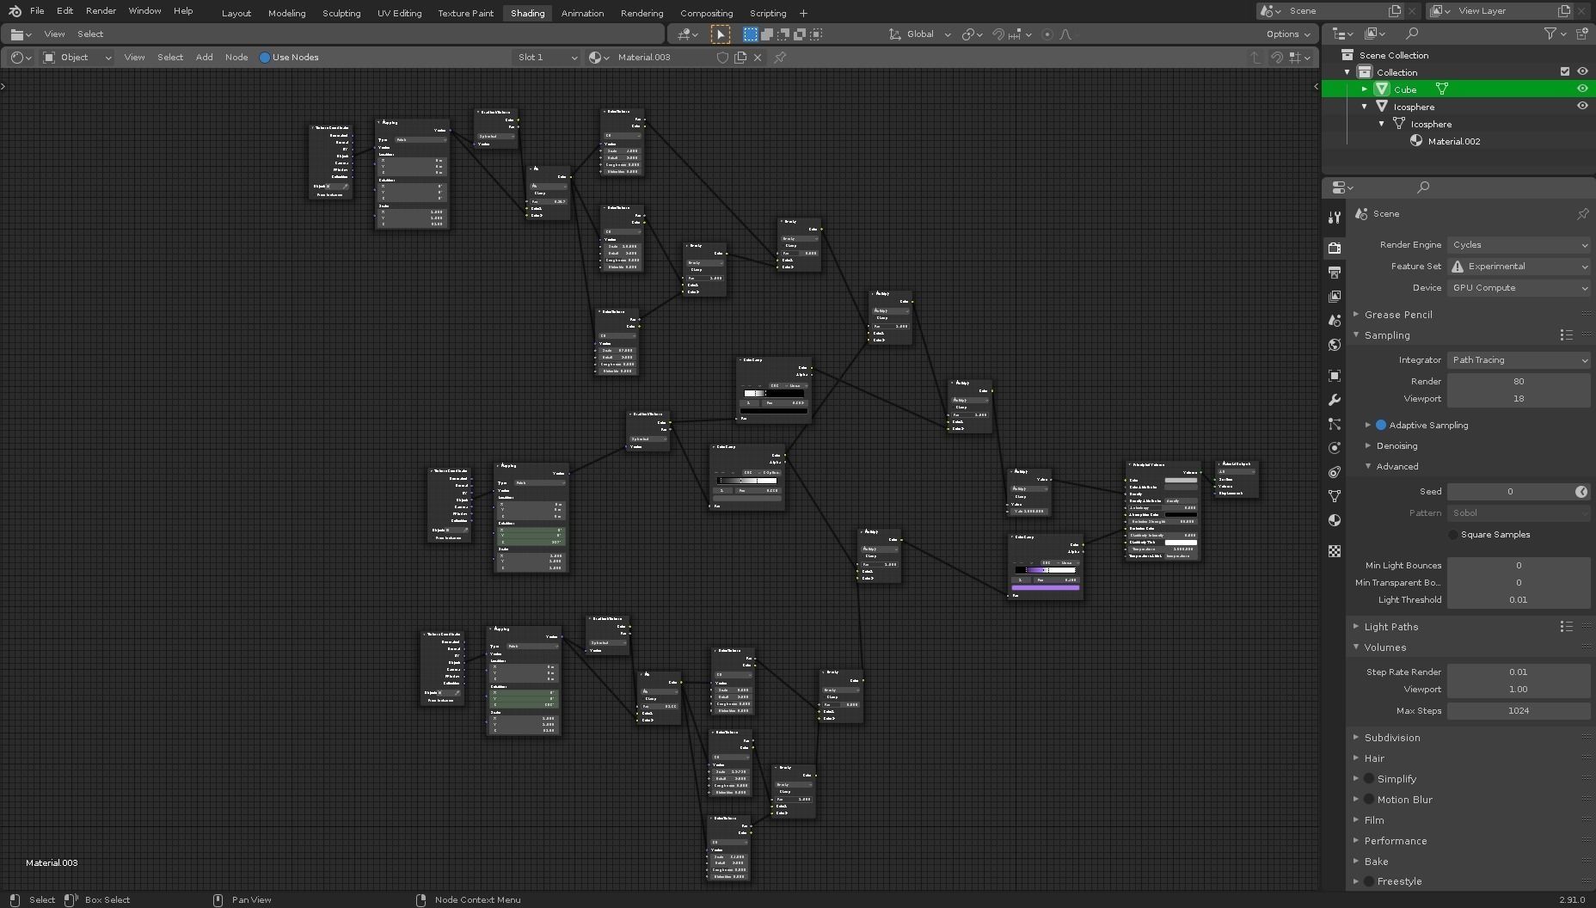Open the Add menu in node editor
Viewport: 1596px width, 908px height.
[204, 58]
